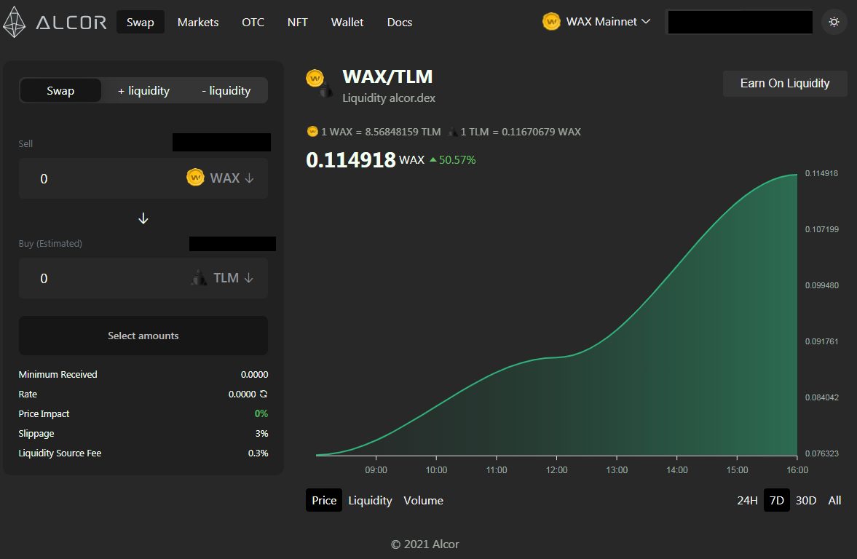Click the TLM icon next to 1 TLM rate
Image resolution: width=857 pixels, height=559 pixels.
(453, 132)
